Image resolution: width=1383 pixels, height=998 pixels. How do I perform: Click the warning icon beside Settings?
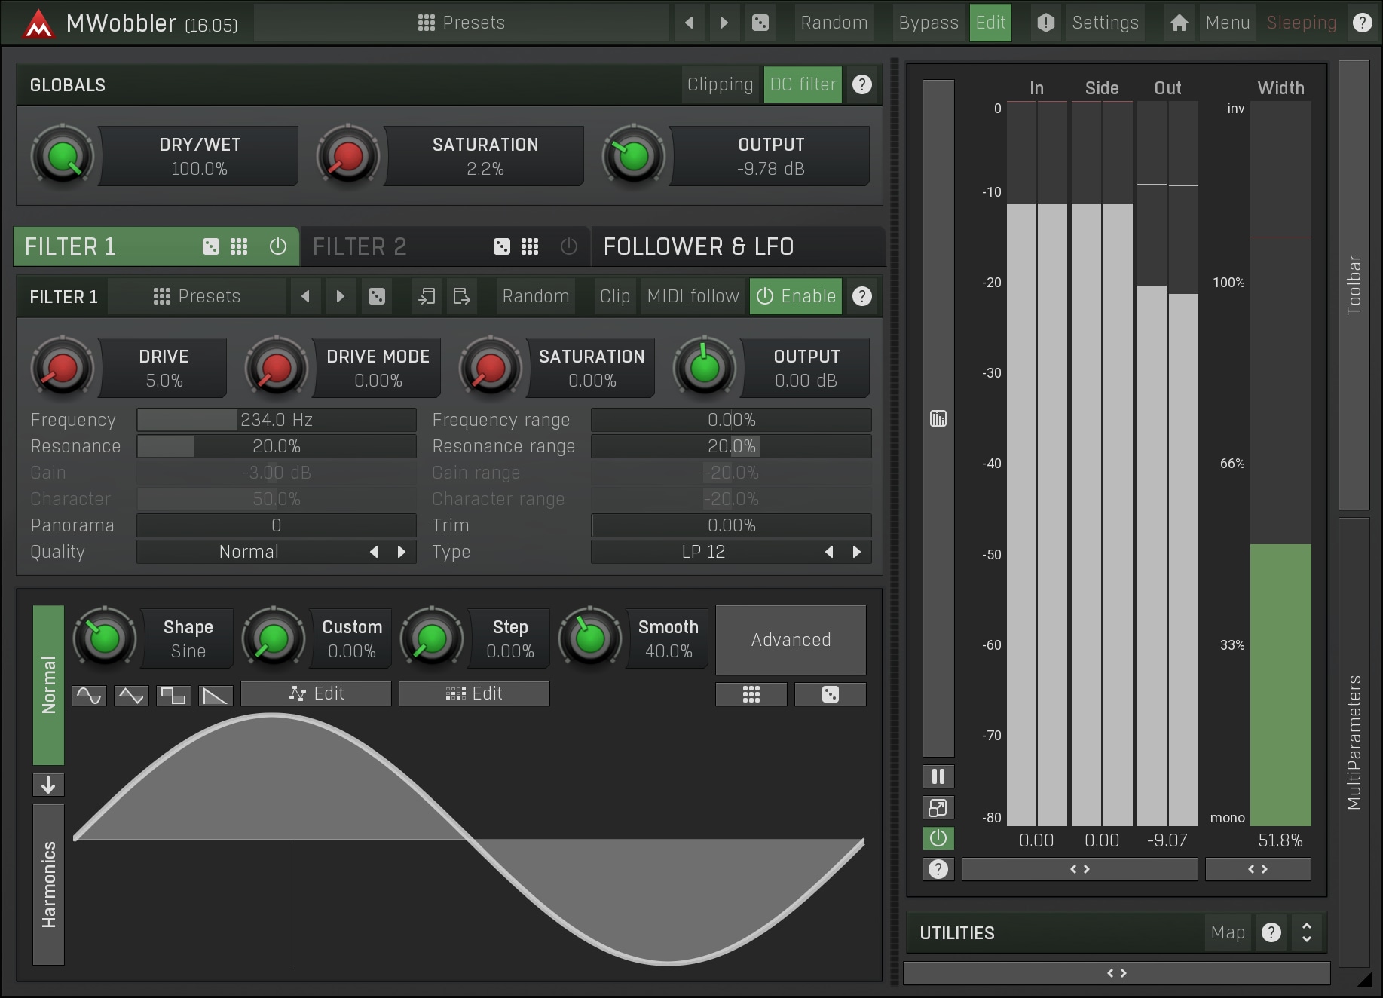point(1045,23)
